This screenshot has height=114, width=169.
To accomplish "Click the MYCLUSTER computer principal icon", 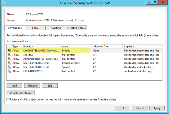I will (x=9, y=51).
